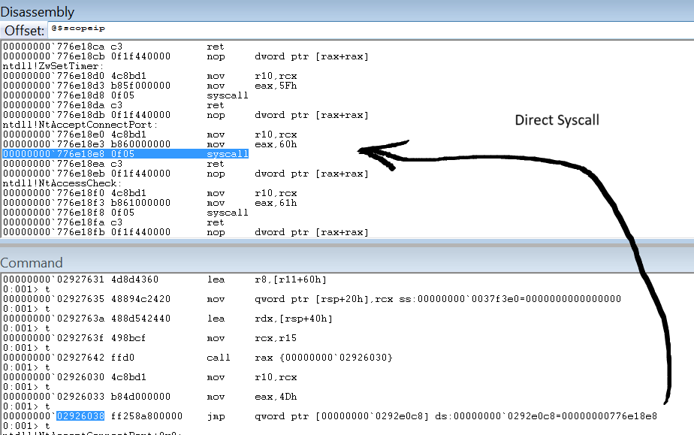Click the lea r8,[r11+60h] command output line

(164, 279)
